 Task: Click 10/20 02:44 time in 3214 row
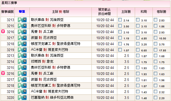click(x=105, y=62)
